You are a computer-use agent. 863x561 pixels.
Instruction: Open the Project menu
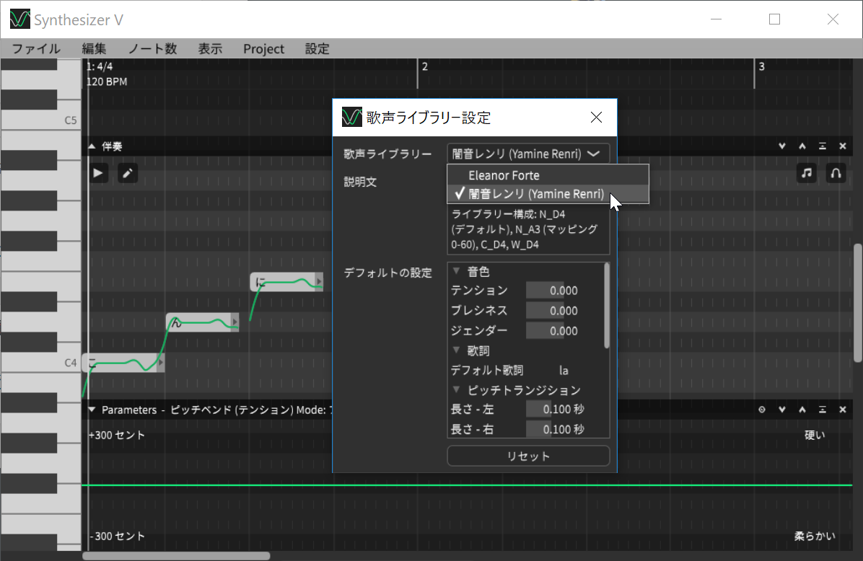263,49
